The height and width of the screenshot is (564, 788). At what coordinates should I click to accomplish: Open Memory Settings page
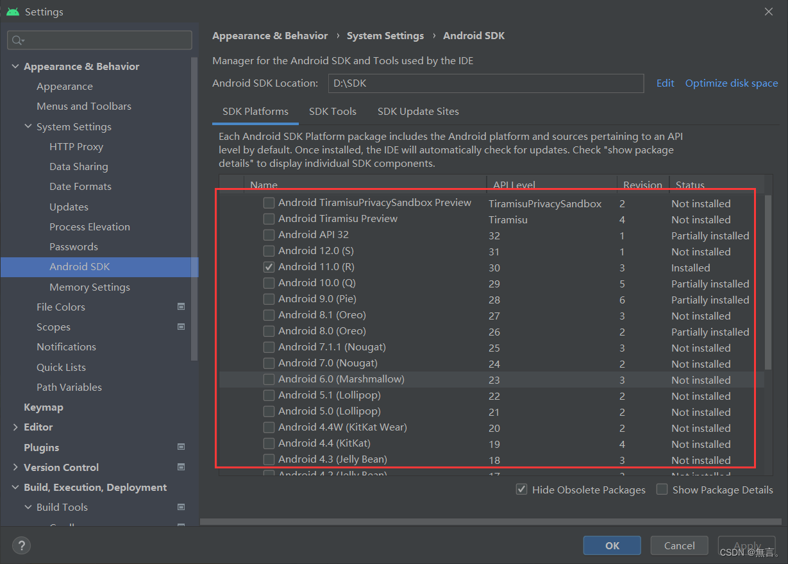90,287
